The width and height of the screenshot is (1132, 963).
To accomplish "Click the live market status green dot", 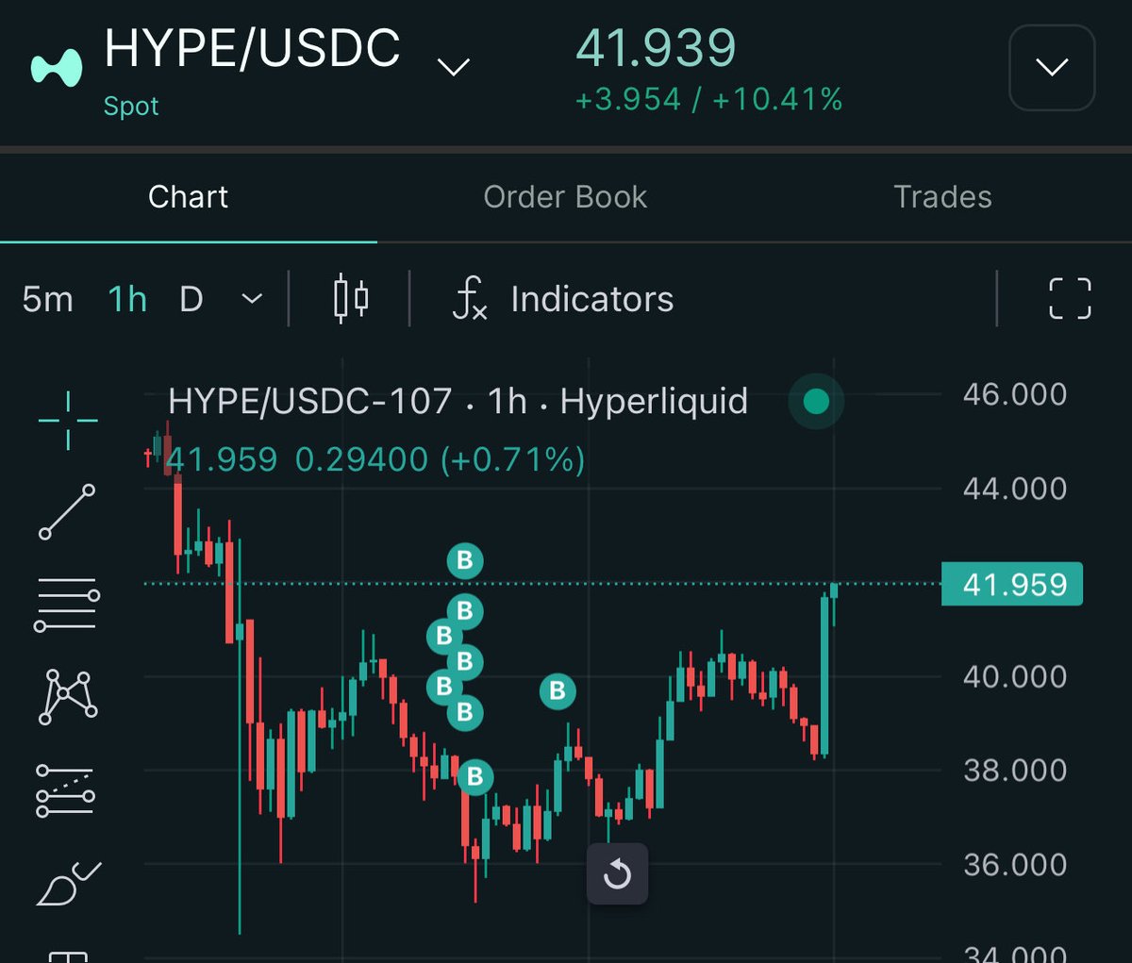I will (816, 402).
